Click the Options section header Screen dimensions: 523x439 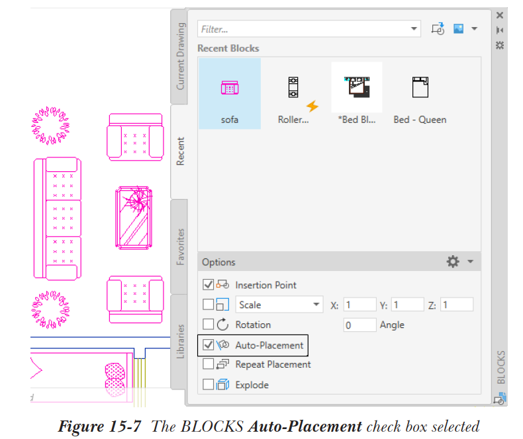coord(339,262)
